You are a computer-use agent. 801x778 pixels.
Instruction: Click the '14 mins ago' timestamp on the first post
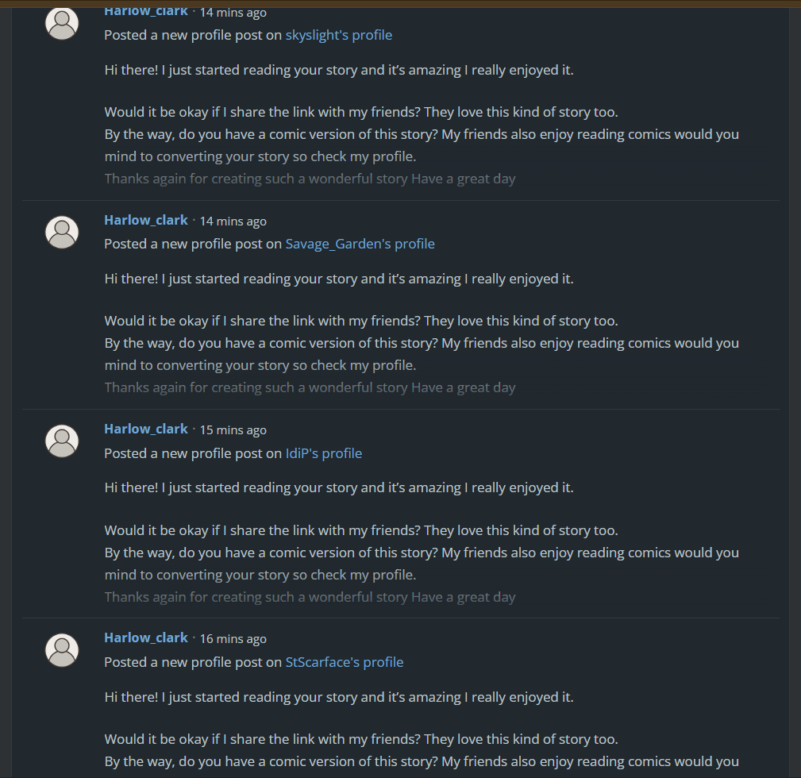(232, 12)
